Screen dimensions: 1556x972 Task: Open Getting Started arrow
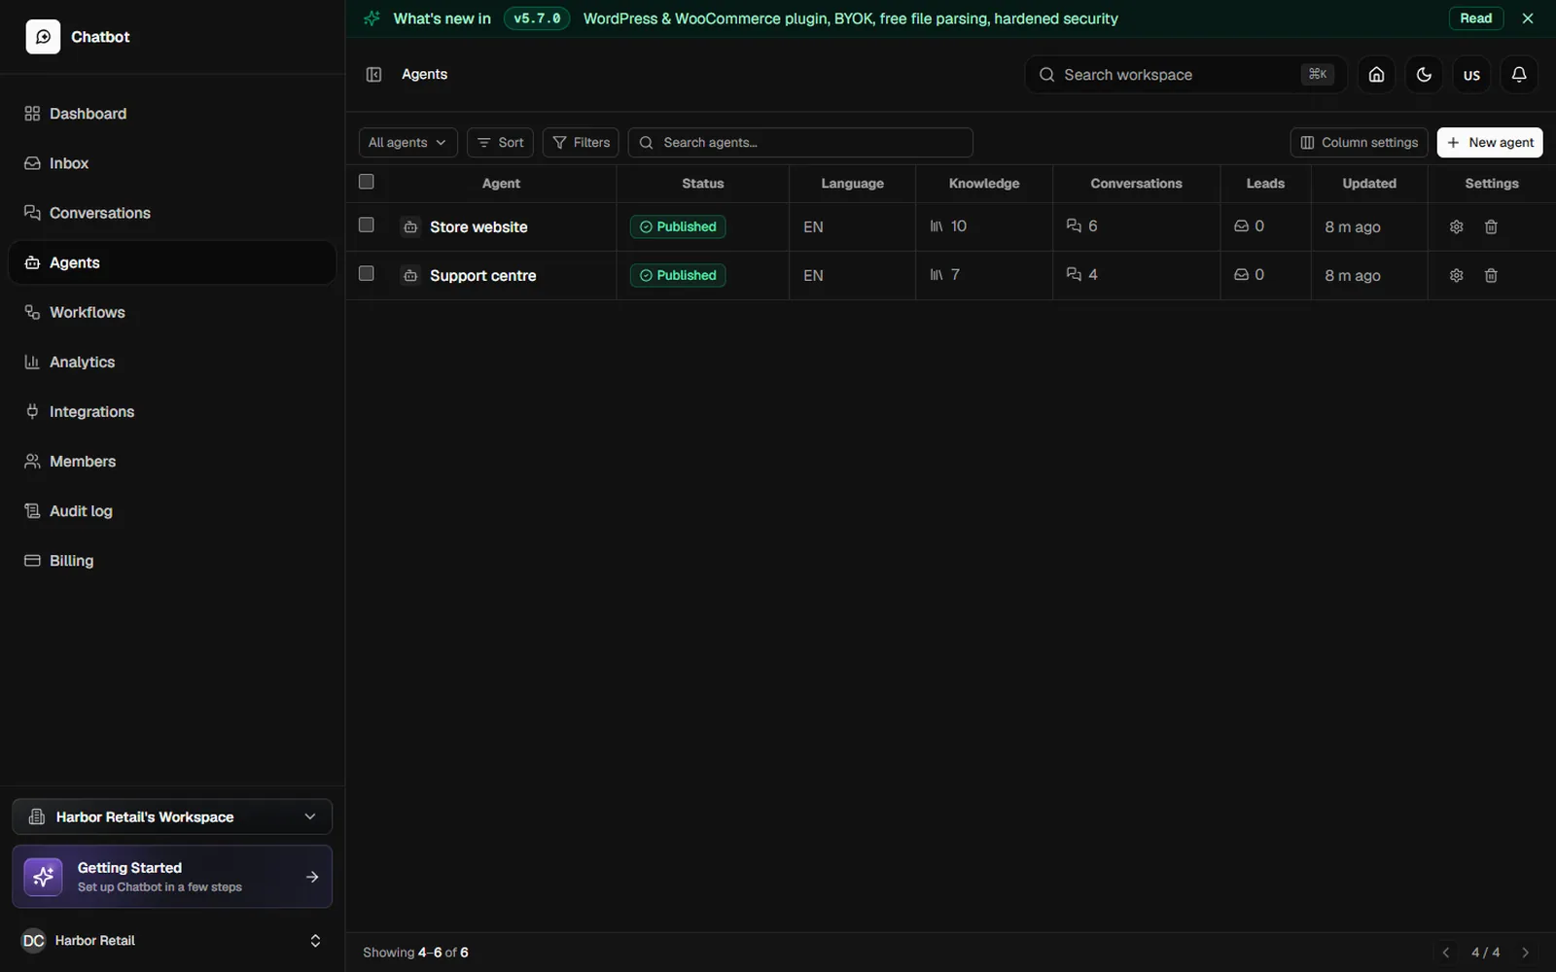pos(312,877)
